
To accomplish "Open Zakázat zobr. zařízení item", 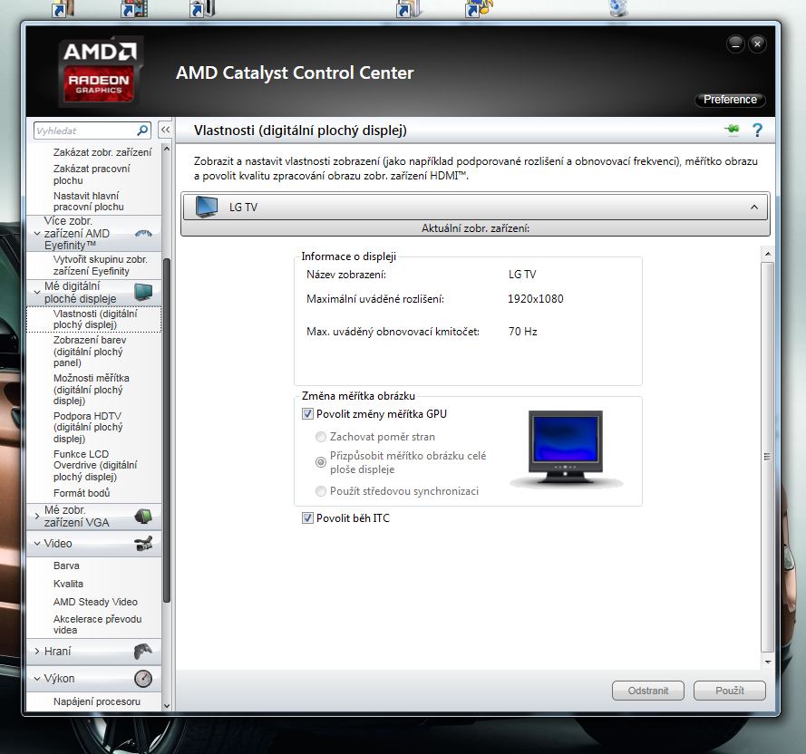I will pyautogui.click(x=102, y=152).
